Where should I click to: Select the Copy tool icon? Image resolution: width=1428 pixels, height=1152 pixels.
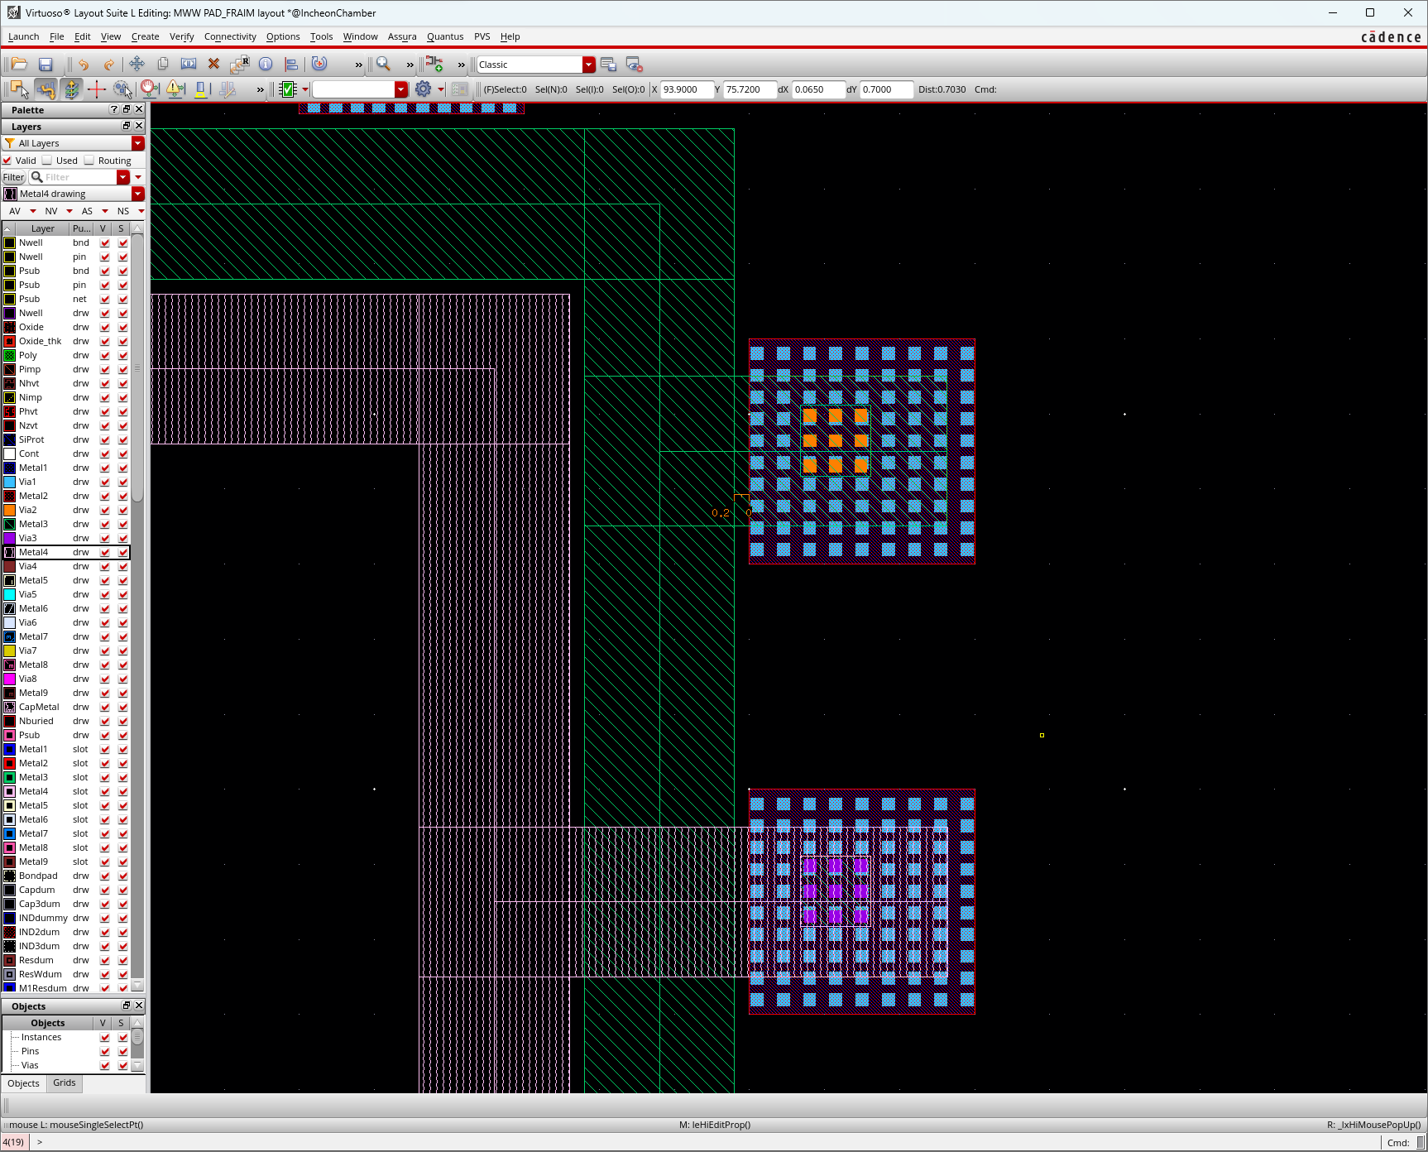[x=163, y=65]
